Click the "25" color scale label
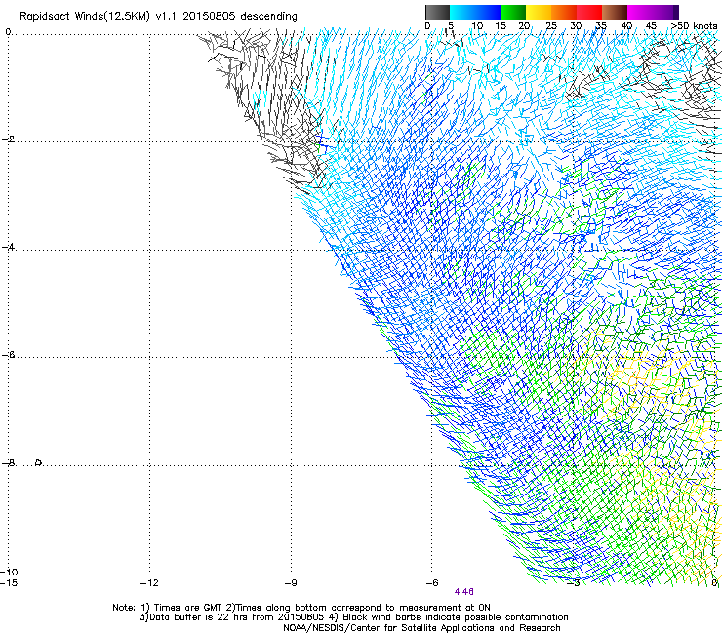722x634 pixels. pos(551,26)
